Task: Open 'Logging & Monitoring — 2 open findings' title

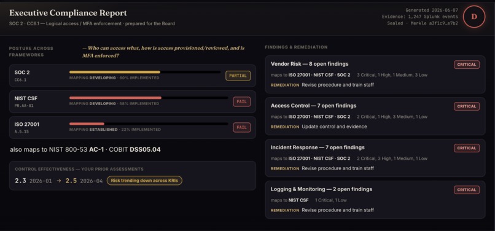Action: tap(321, 189)
